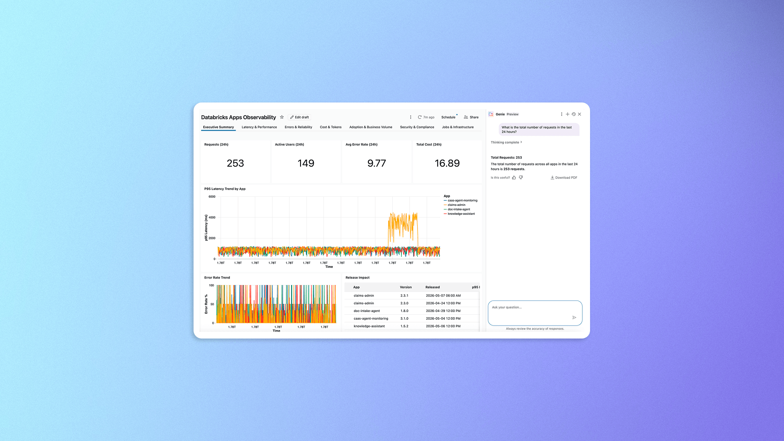Sort Release Impact by Released column

[x=432, y=287]
